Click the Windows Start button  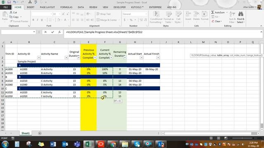5,144
